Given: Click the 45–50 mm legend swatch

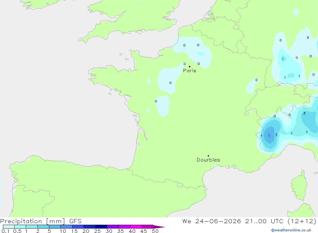Looking at the screenshot, I should (x=147, y=227).
